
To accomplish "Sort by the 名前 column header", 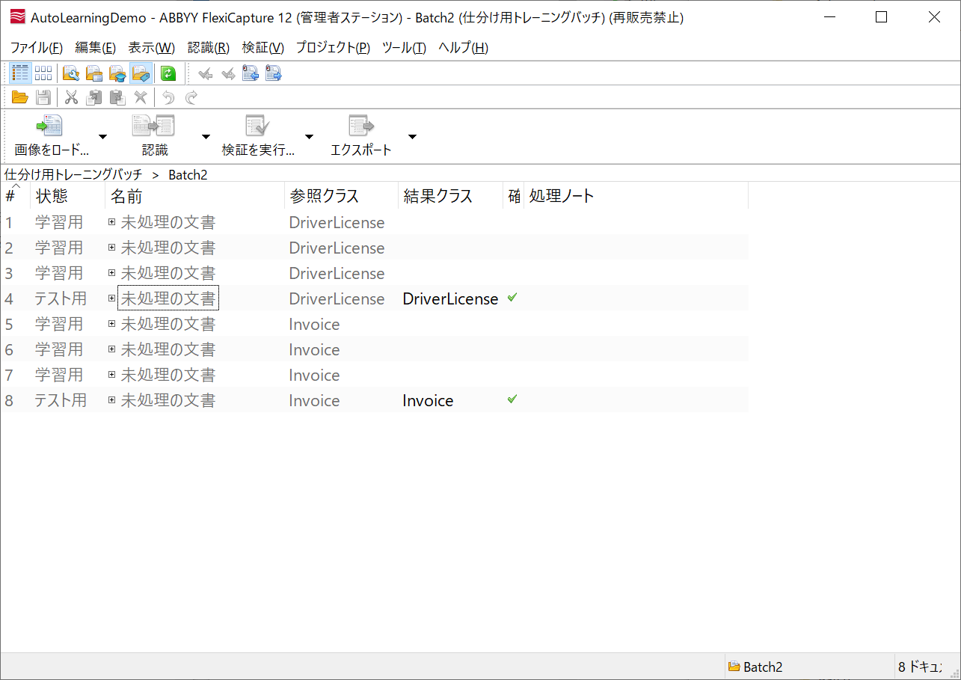I will 194,196.
